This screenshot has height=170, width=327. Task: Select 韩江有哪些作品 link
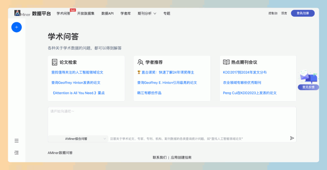coord(149,93)
